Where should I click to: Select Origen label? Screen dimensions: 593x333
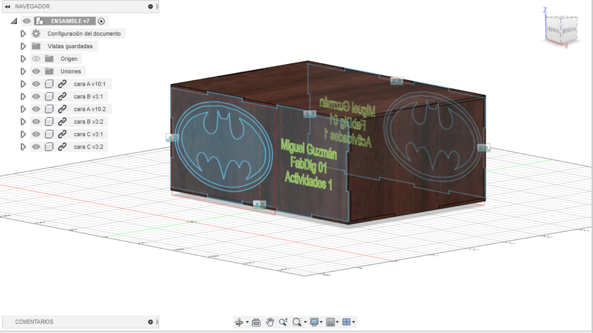(69, 59)
